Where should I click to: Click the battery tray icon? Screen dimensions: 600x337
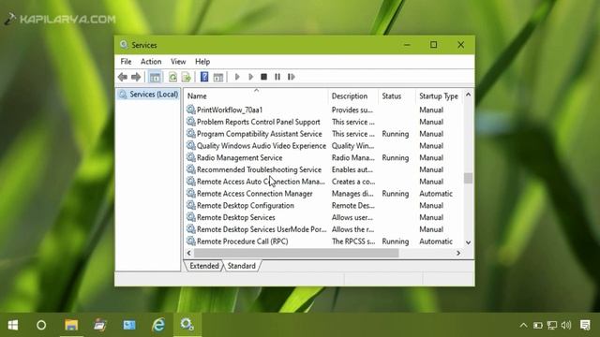[537, 326]
